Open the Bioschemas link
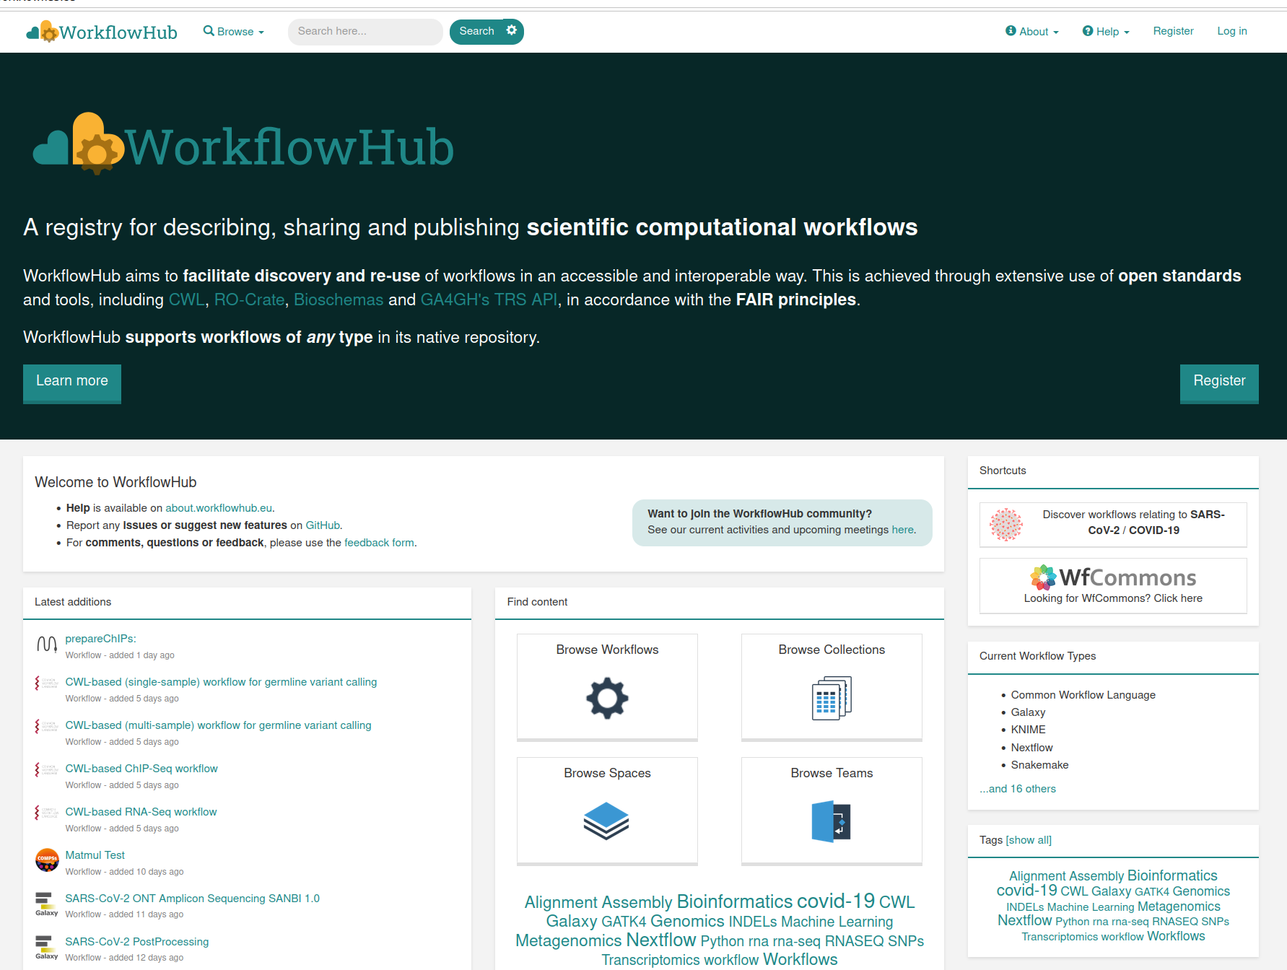Viewport: 1287px width, 970px height. click(339, 300)
